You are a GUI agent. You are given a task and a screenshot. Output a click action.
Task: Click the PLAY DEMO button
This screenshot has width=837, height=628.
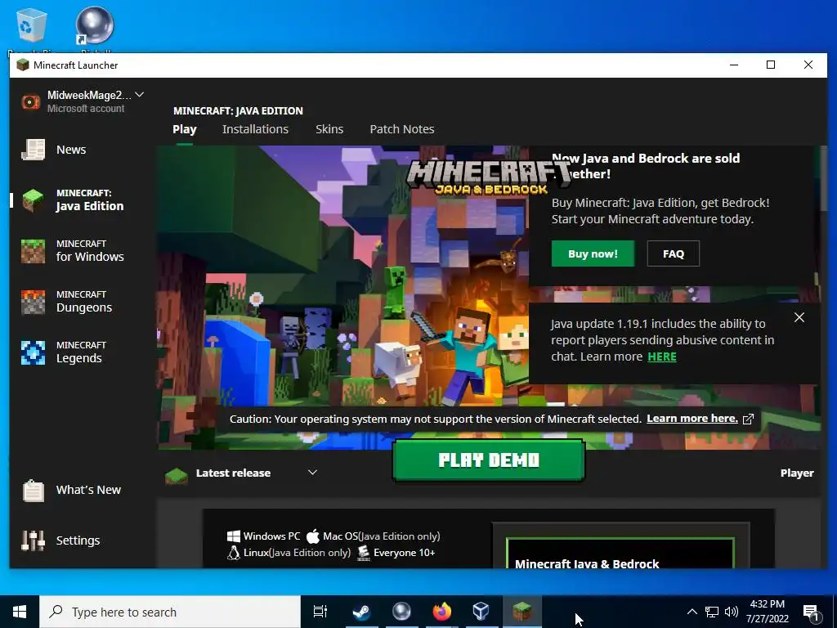[489, 460]
